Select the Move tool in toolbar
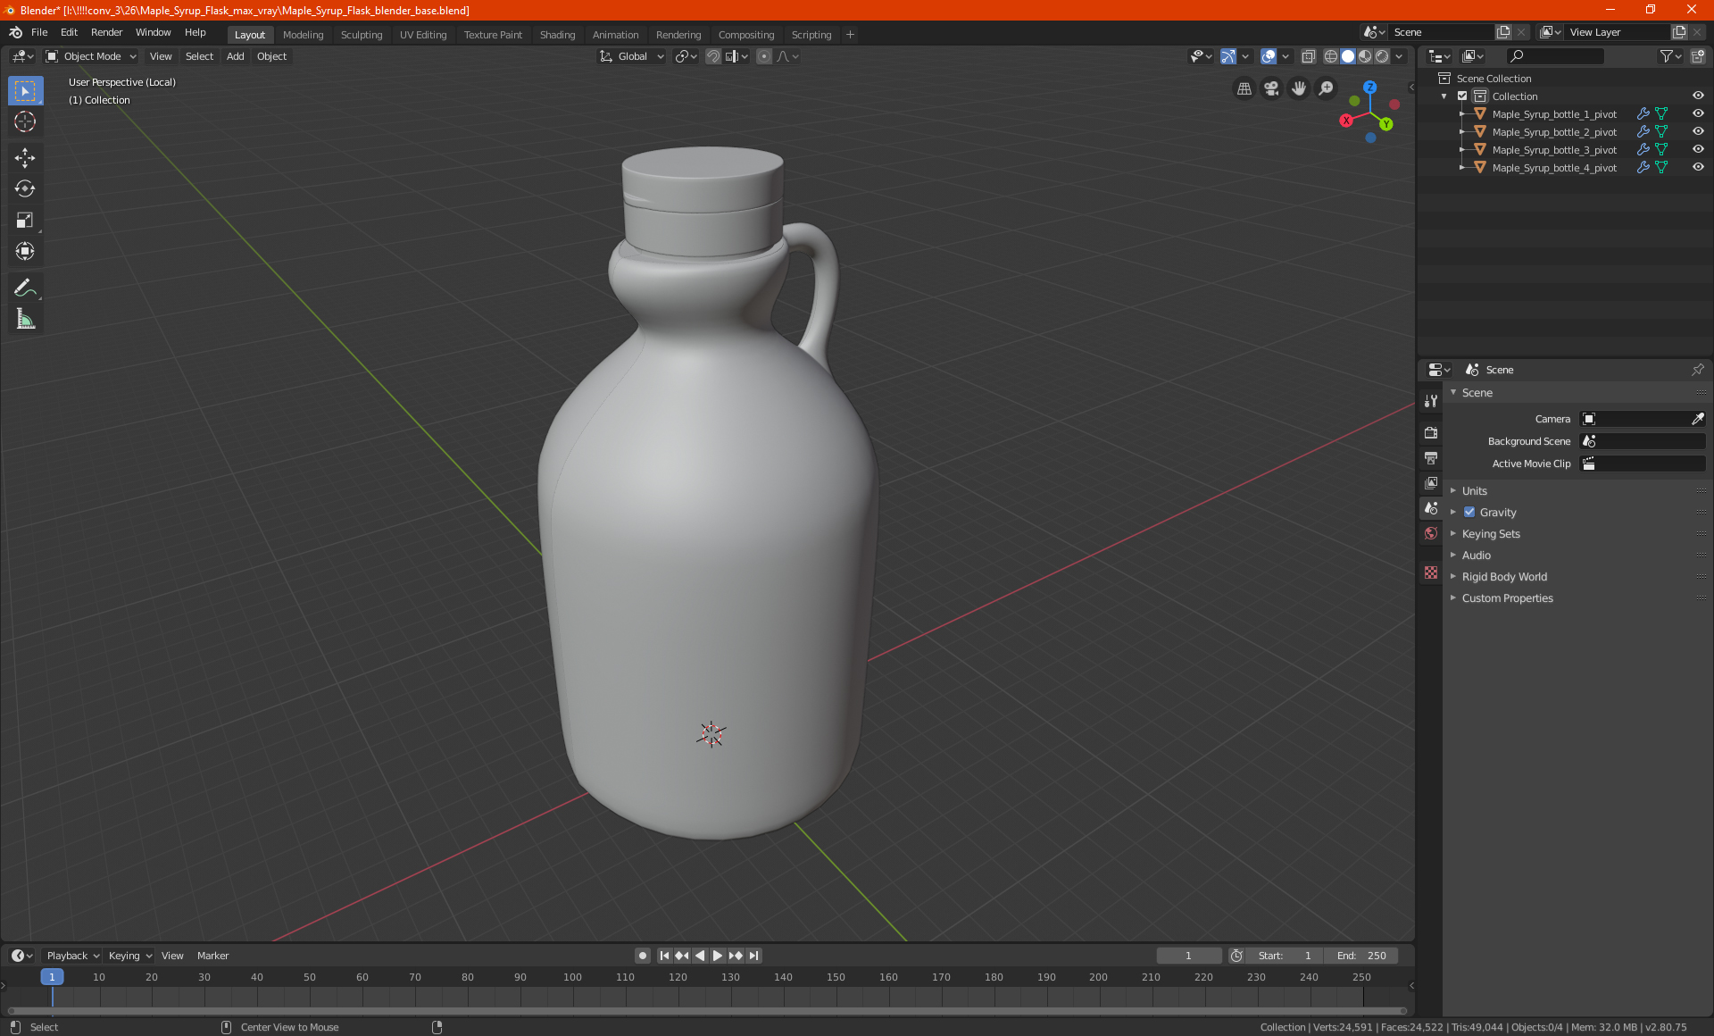This screenshot has height=1036, width=1714. (25, 158)
